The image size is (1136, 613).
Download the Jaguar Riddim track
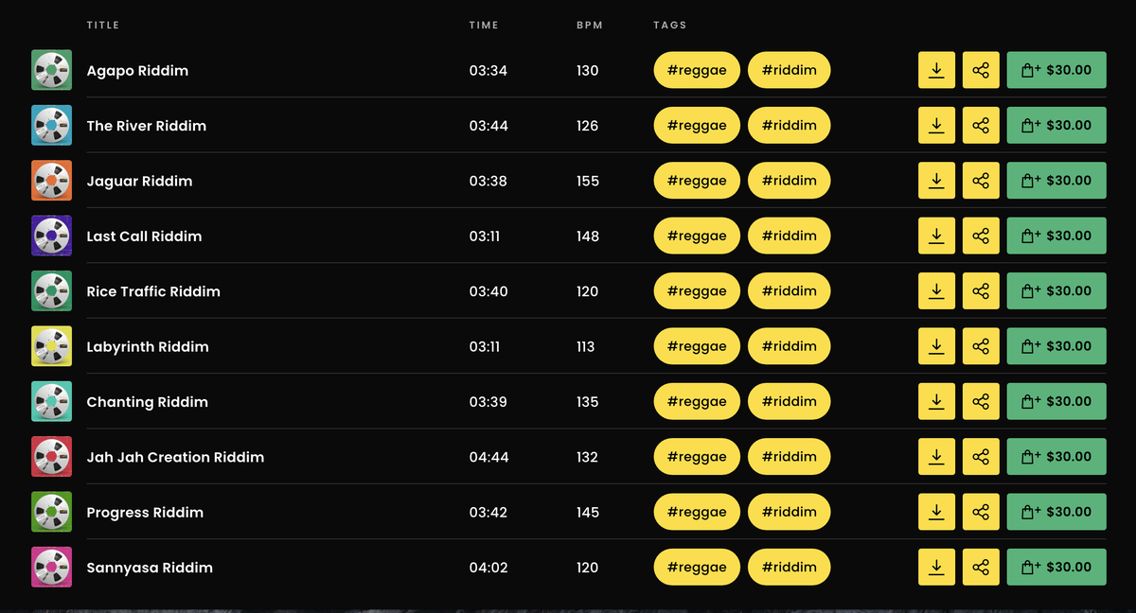tap(936, 180)
